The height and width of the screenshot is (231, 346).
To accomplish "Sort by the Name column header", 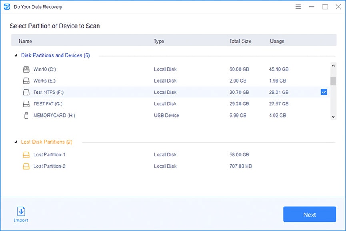I will click(x=25, y=41).
